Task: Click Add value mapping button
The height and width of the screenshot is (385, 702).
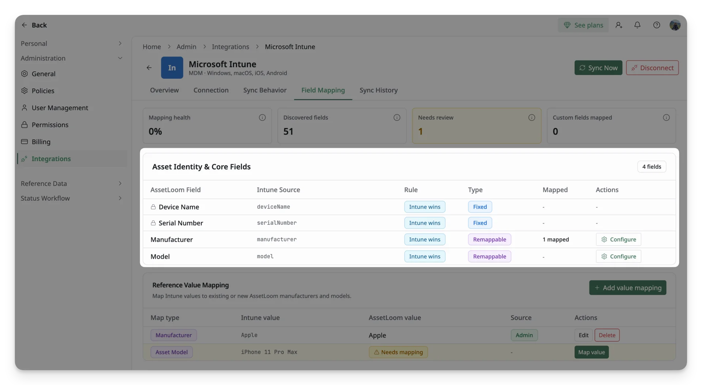Action: pos(627,288)
